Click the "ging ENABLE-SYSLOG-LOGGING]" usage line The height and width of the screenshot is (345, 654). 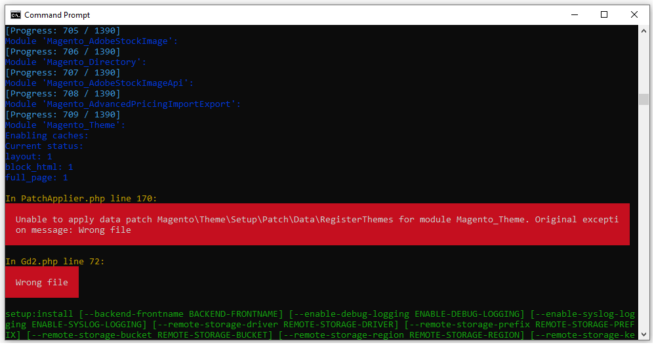click(x=320, y=325)
